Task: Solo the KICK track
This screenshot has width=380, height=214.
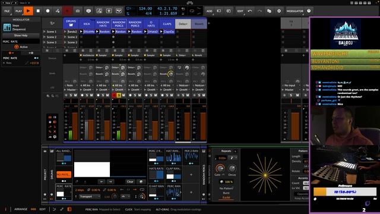Action: [x=87, y=95]
